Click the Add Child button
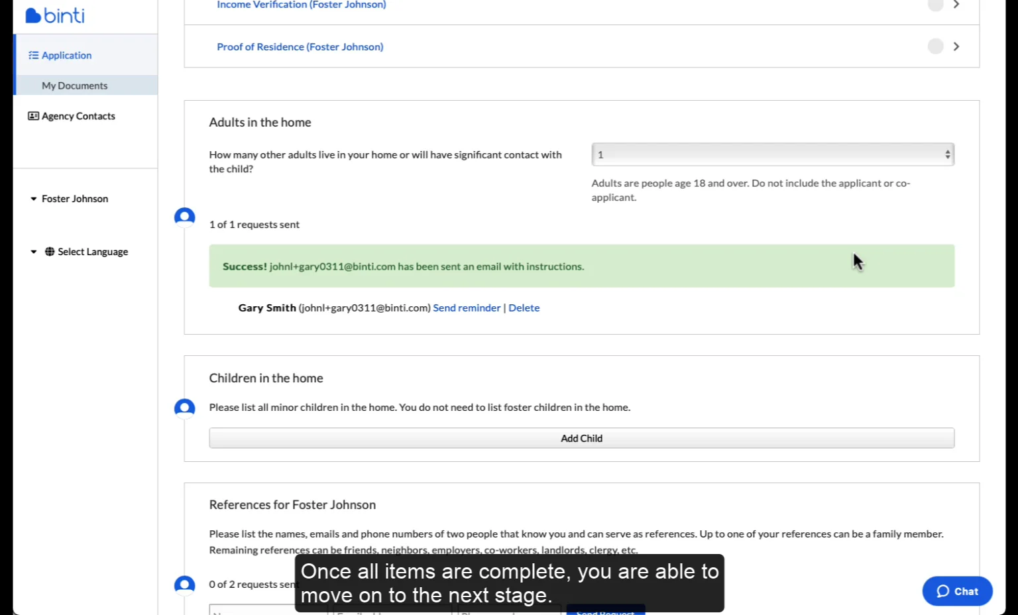 coord(582,438)
